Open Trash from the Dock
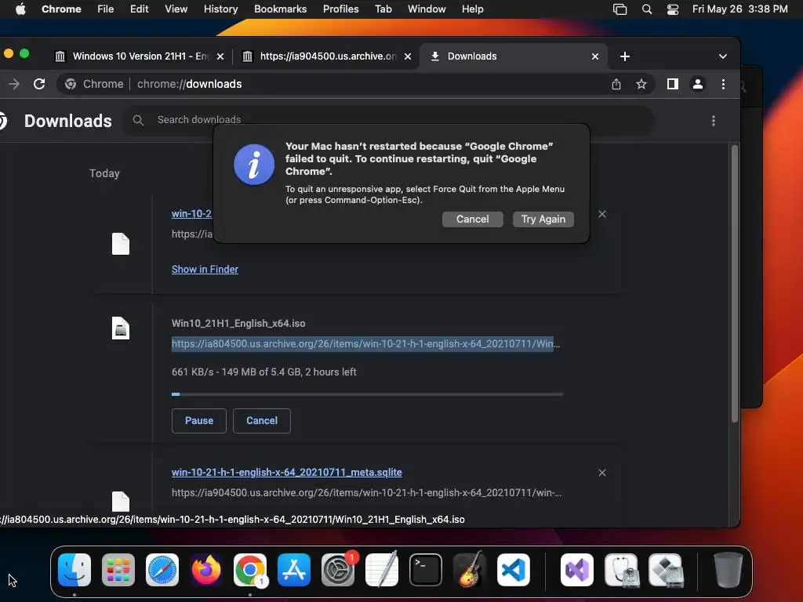Viewport: 803px width, 602px height. [x=729, y=570]
